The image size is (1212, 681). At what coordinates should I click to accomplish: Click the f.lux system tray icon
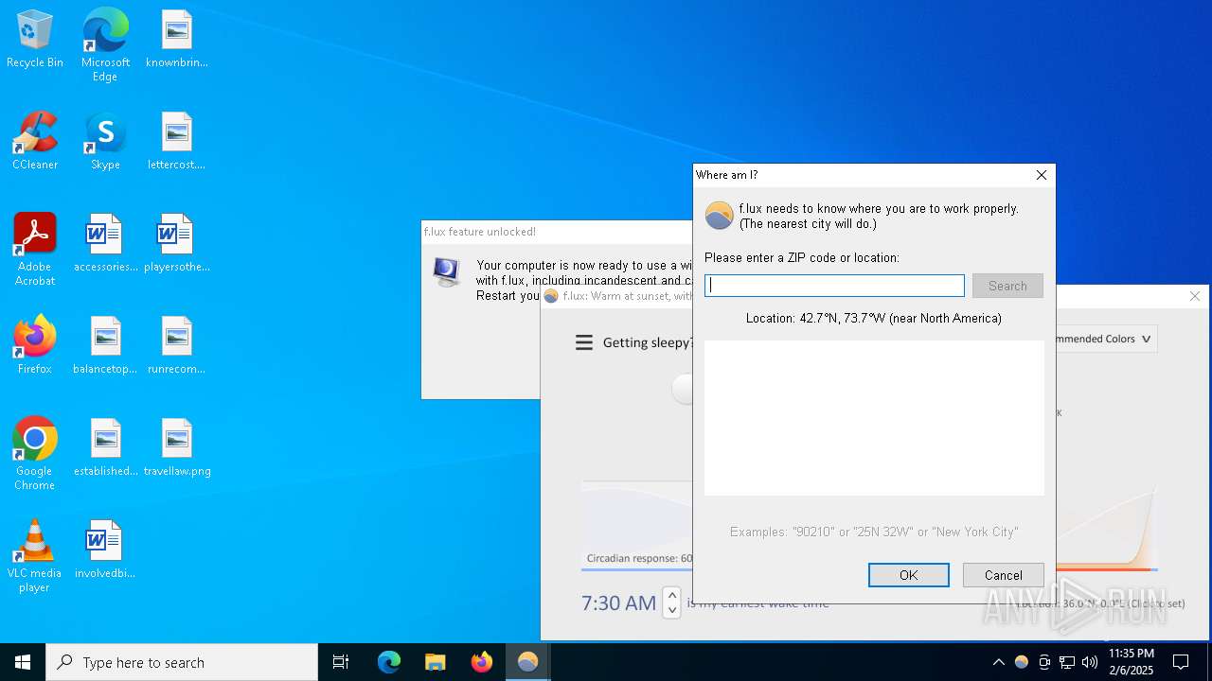click(1021, 662)
